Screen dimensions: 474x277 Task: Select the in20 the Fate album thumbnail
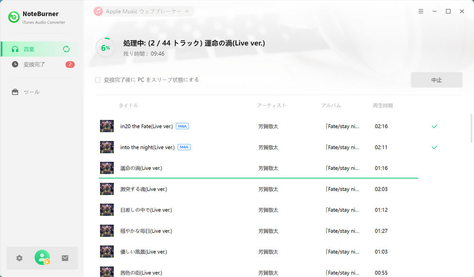(x=107, y=126)
